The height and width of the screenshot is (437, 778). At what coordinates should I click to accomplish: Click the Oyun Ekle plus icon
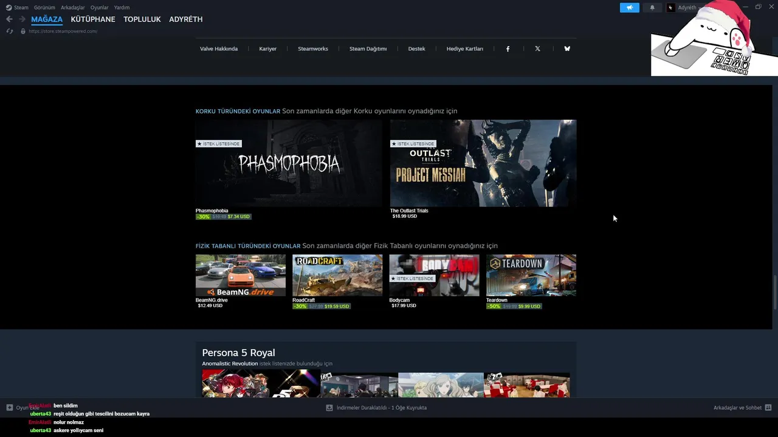[10, 408]
